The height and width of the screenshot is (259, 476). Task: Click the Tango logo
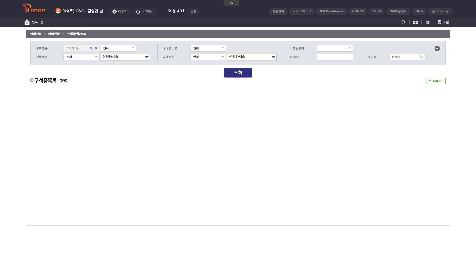point(34,9)
